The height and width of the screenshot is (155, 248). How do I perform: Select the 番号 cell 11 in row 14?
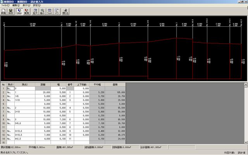point(70,139)
